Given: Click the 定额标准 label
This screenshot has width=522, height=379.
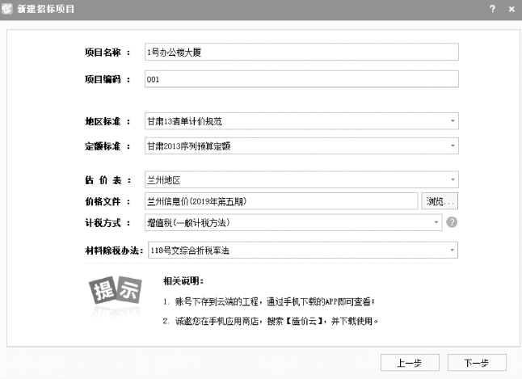Looking at the screenshot, I should point(107,146).
